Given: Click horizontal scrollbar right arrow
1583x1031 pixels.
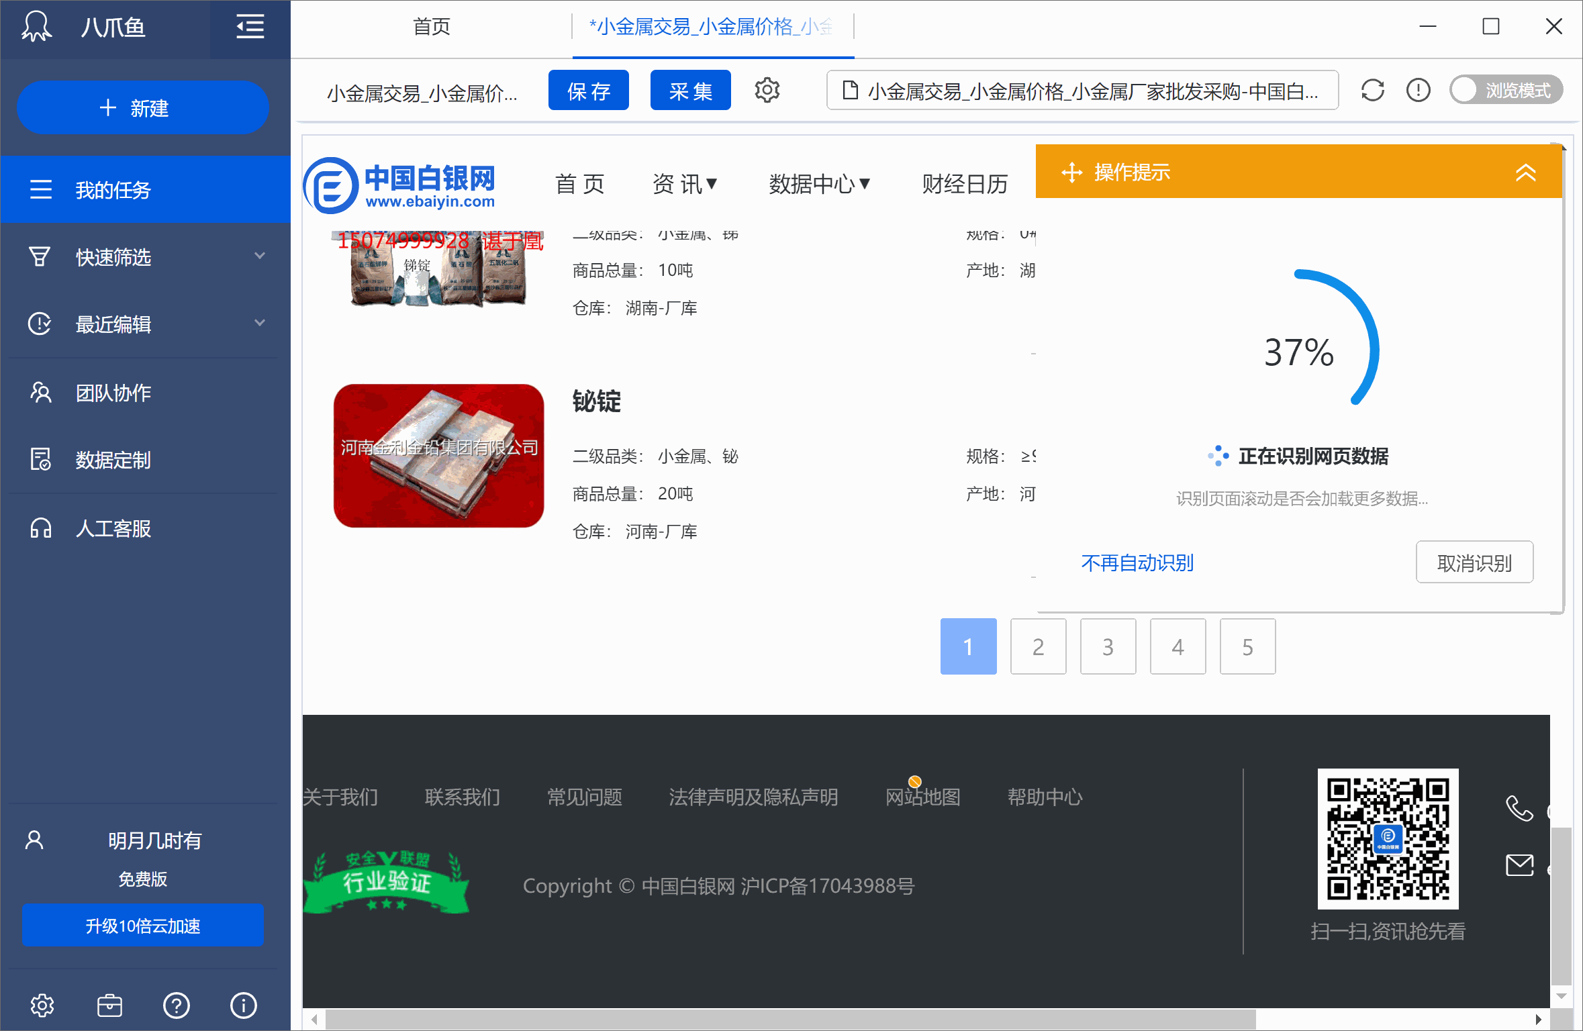Looking at the screenshot, I should tap(1538, 1020).
